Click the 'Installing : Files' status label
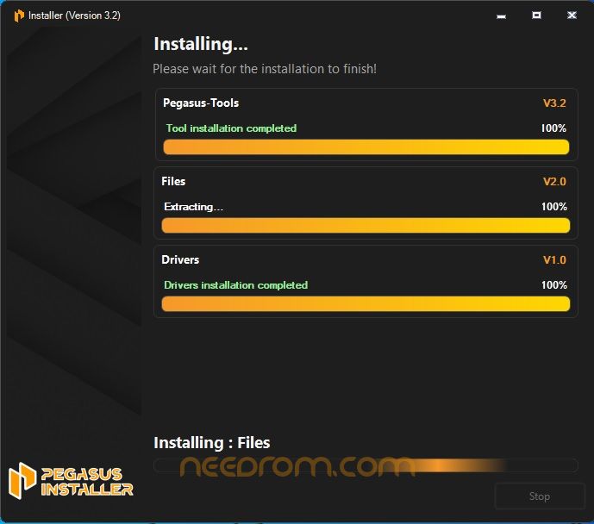This screenshot has height=524, width=594. 212,443
